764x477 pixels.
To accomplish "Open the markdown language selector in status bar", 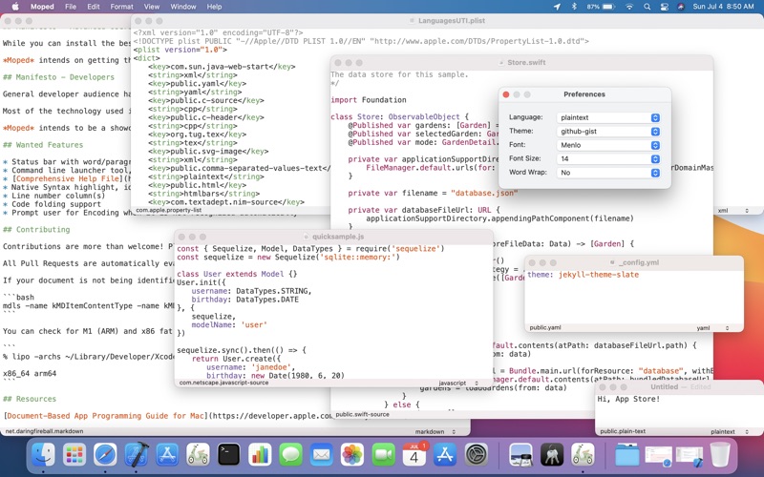I will (435, 432).
